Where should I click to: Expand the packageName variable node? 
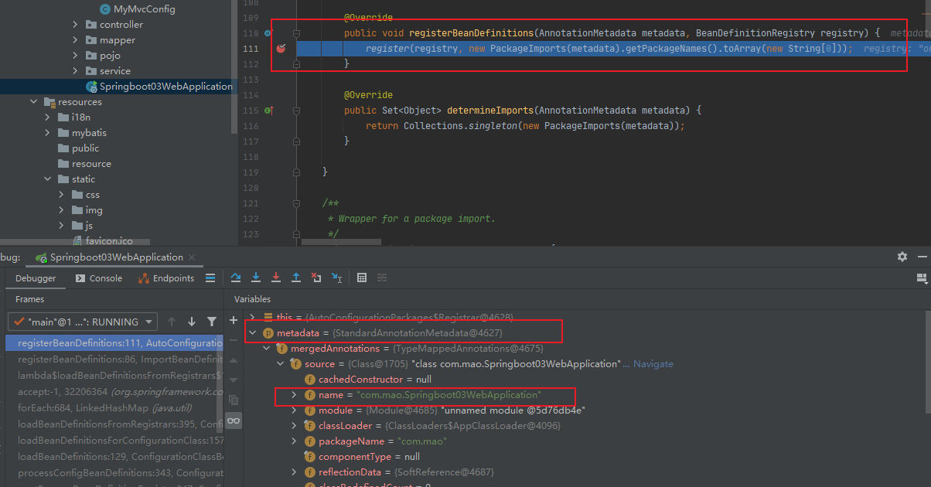coord(294,441)
